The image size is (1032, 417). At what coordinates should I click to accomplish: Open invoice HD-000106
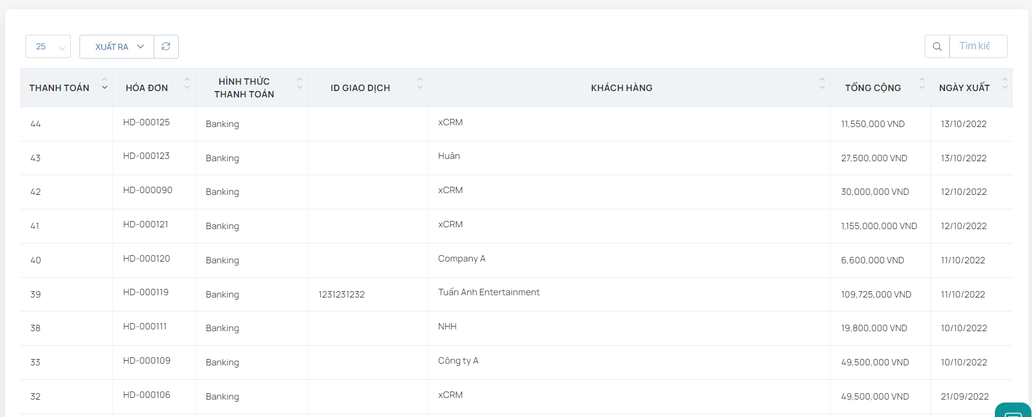146,395
